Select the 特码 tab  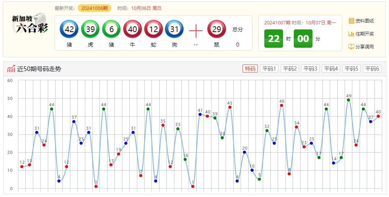[250, 69]
